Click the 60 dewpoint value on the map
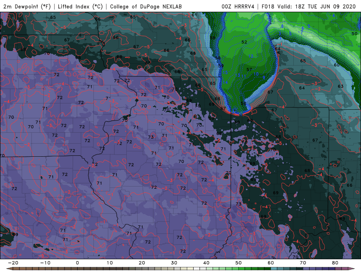This screenshot has height=271, width=361. pyautogui.click(x=337, y=65)
